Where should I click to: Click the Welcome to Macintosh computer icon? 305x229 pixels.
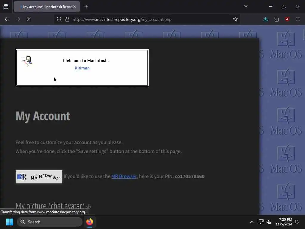[27, 61]
